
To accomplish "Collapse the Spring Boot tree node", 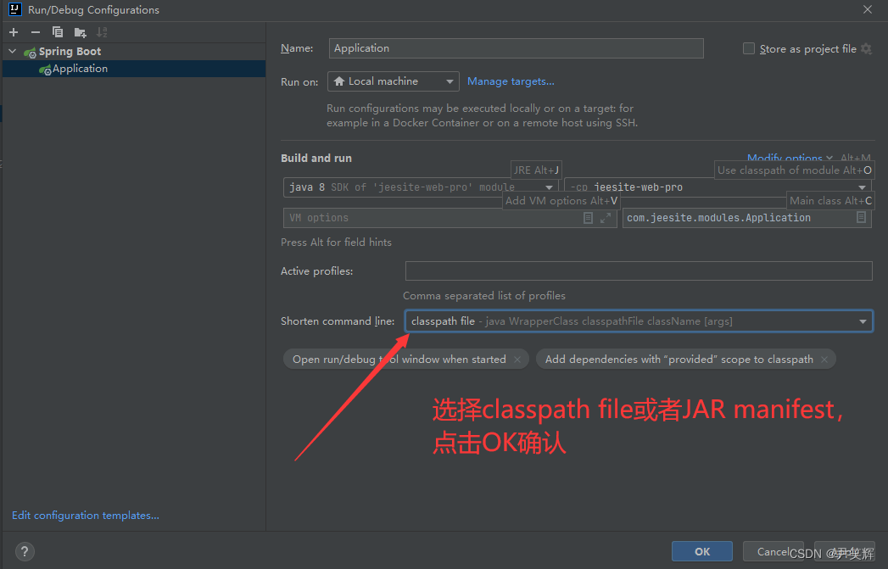I will coord(12,51).
